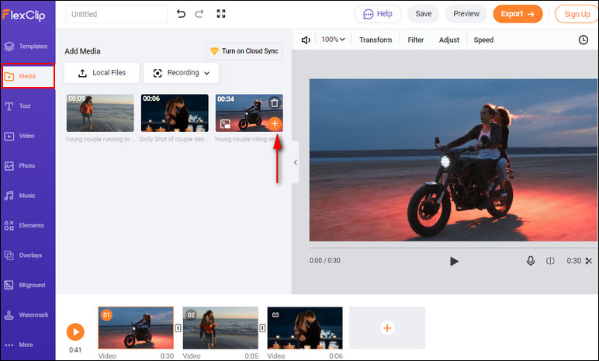
Task: Record voiceover with the microphone icon
Action: [x=530, y=261]
